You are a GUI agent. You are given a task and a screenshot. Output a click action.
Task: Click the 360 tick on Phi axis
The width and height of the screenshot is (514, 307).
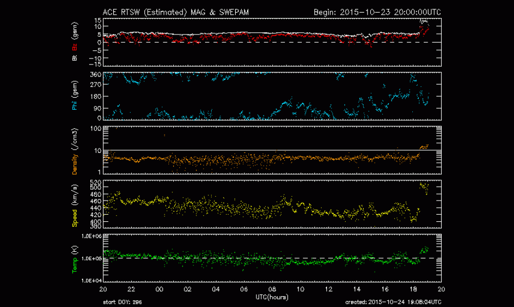[x=95, y=74]
